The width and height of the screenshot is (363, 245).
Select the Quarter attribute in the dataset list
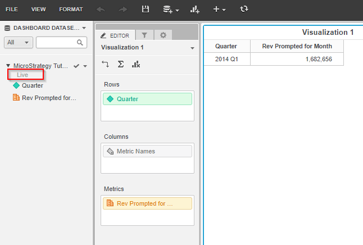(x=32, y=86)
